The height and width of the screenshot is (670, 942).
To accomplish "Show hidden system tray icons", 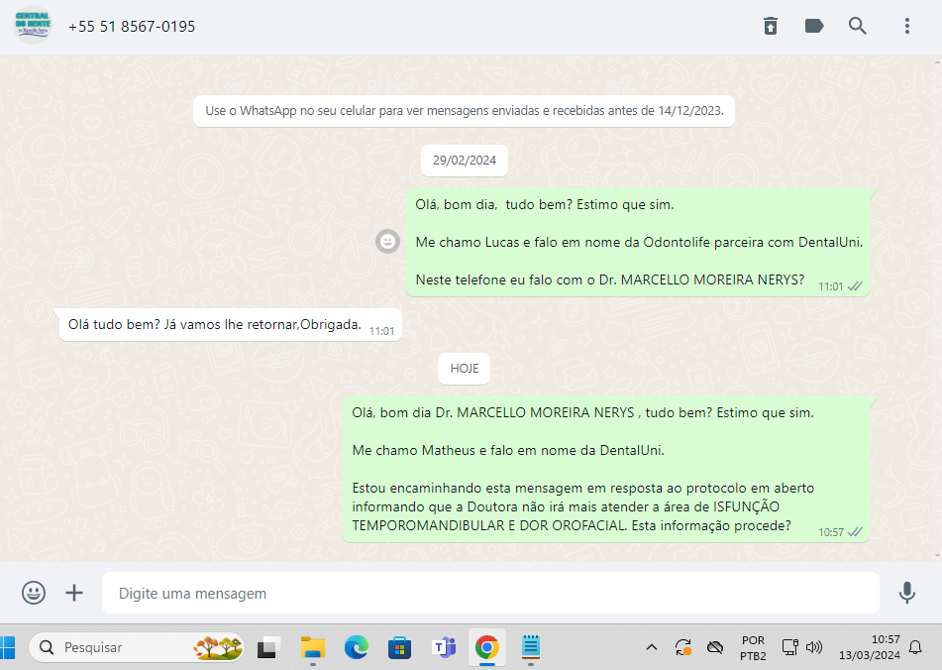I will [651, 647].
